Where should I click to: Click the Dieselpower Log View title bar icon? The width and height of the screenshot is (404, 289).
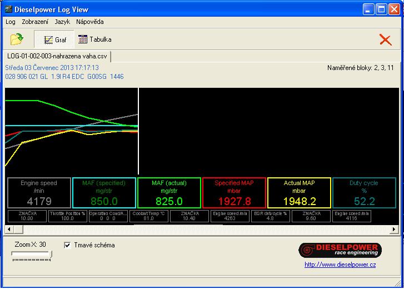pos(8,9)
